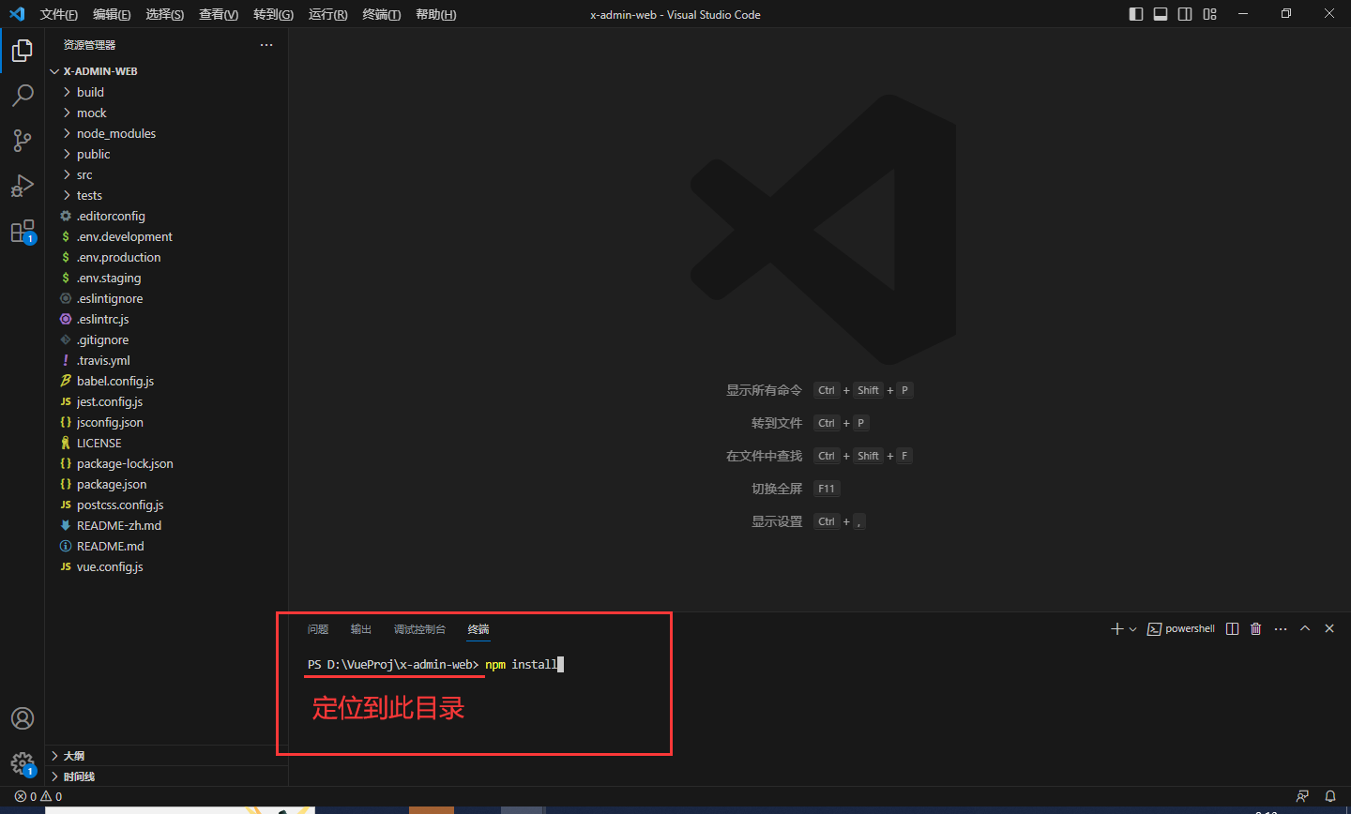Open the Explorer view in activity bar
Image resolution: width=1351 pixels, height=814 pixels.
coord(23,51)
